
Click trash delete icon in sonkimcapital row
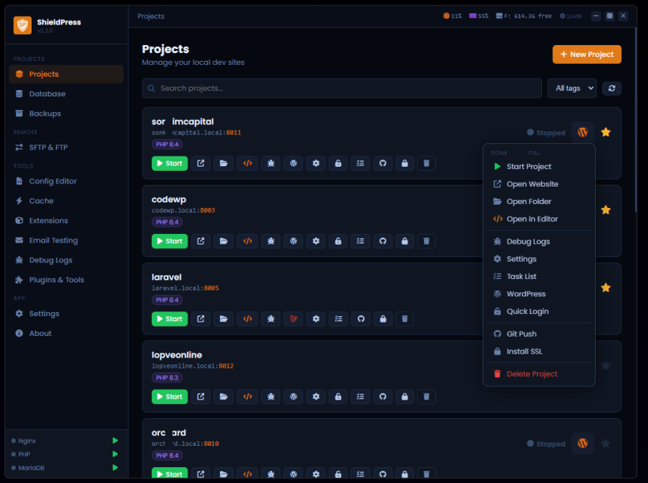click(426, 164)
